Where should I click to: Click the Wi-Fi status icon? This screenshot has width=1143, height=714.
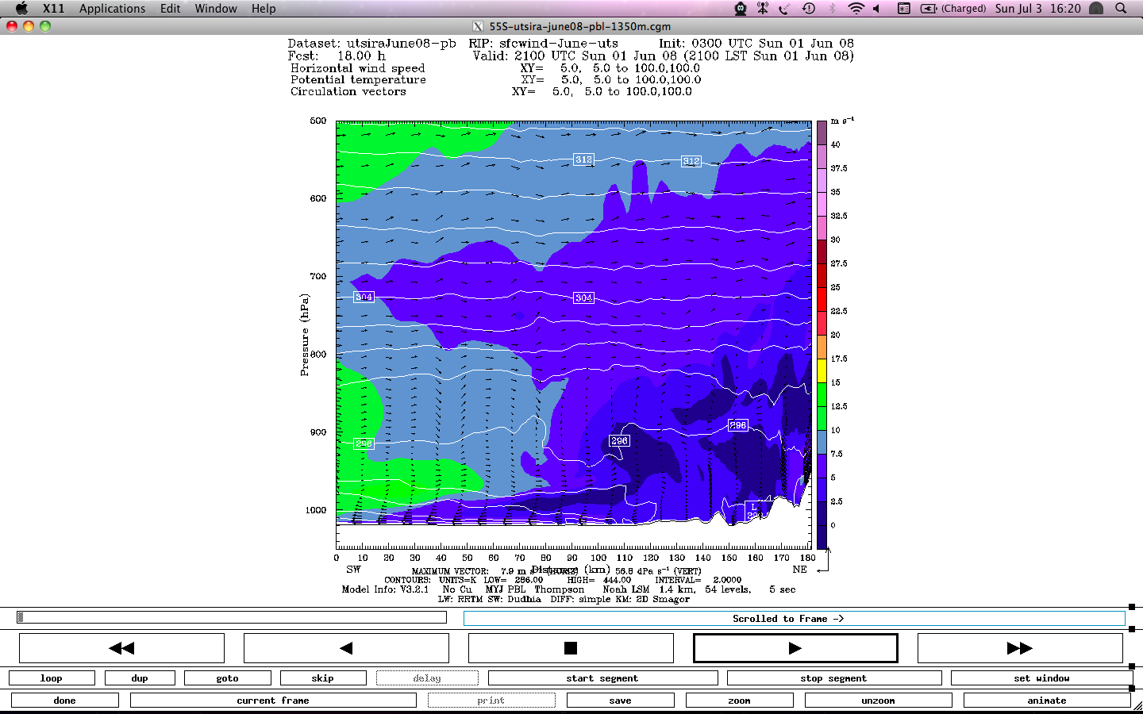click(856, 9)
